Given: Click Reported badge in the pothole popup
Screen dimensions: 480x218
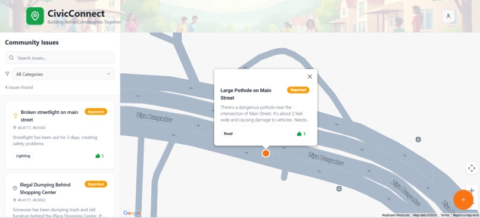Looking at the screenshot, I should pyautogui.click(x=298, y=90).
